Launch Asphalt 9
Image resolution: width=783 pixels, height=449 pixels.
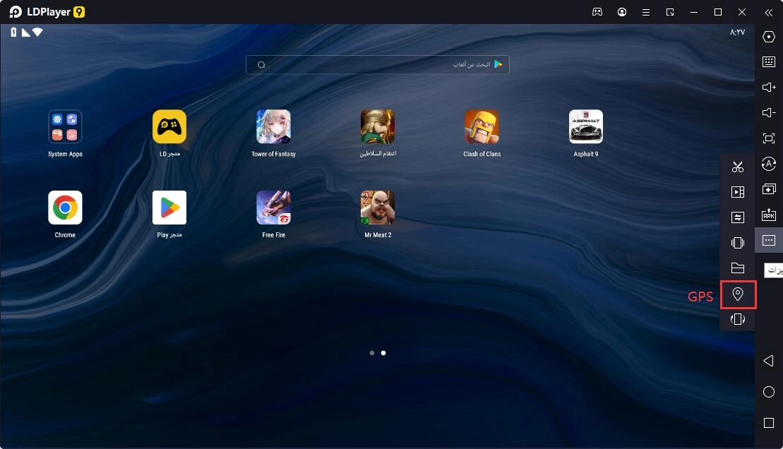coord(586,127)
